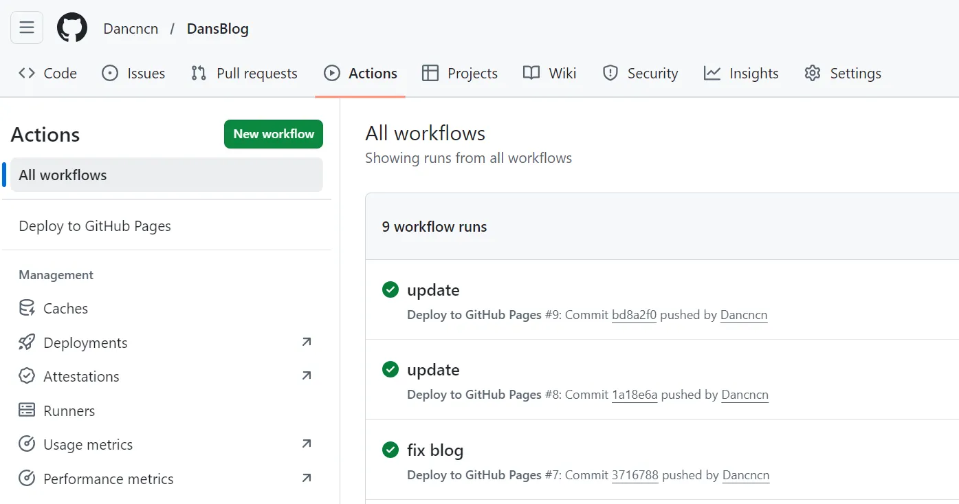
Task: Select Deploy to GitHub Pages workflow
Action: [95, 226]
